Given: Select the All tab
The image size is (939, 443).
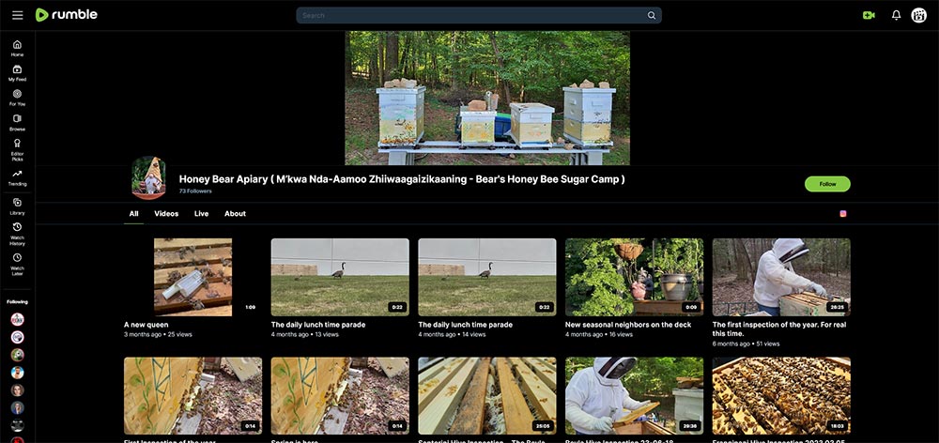Looking at the screenshot, I should click(x=133, y=214).
